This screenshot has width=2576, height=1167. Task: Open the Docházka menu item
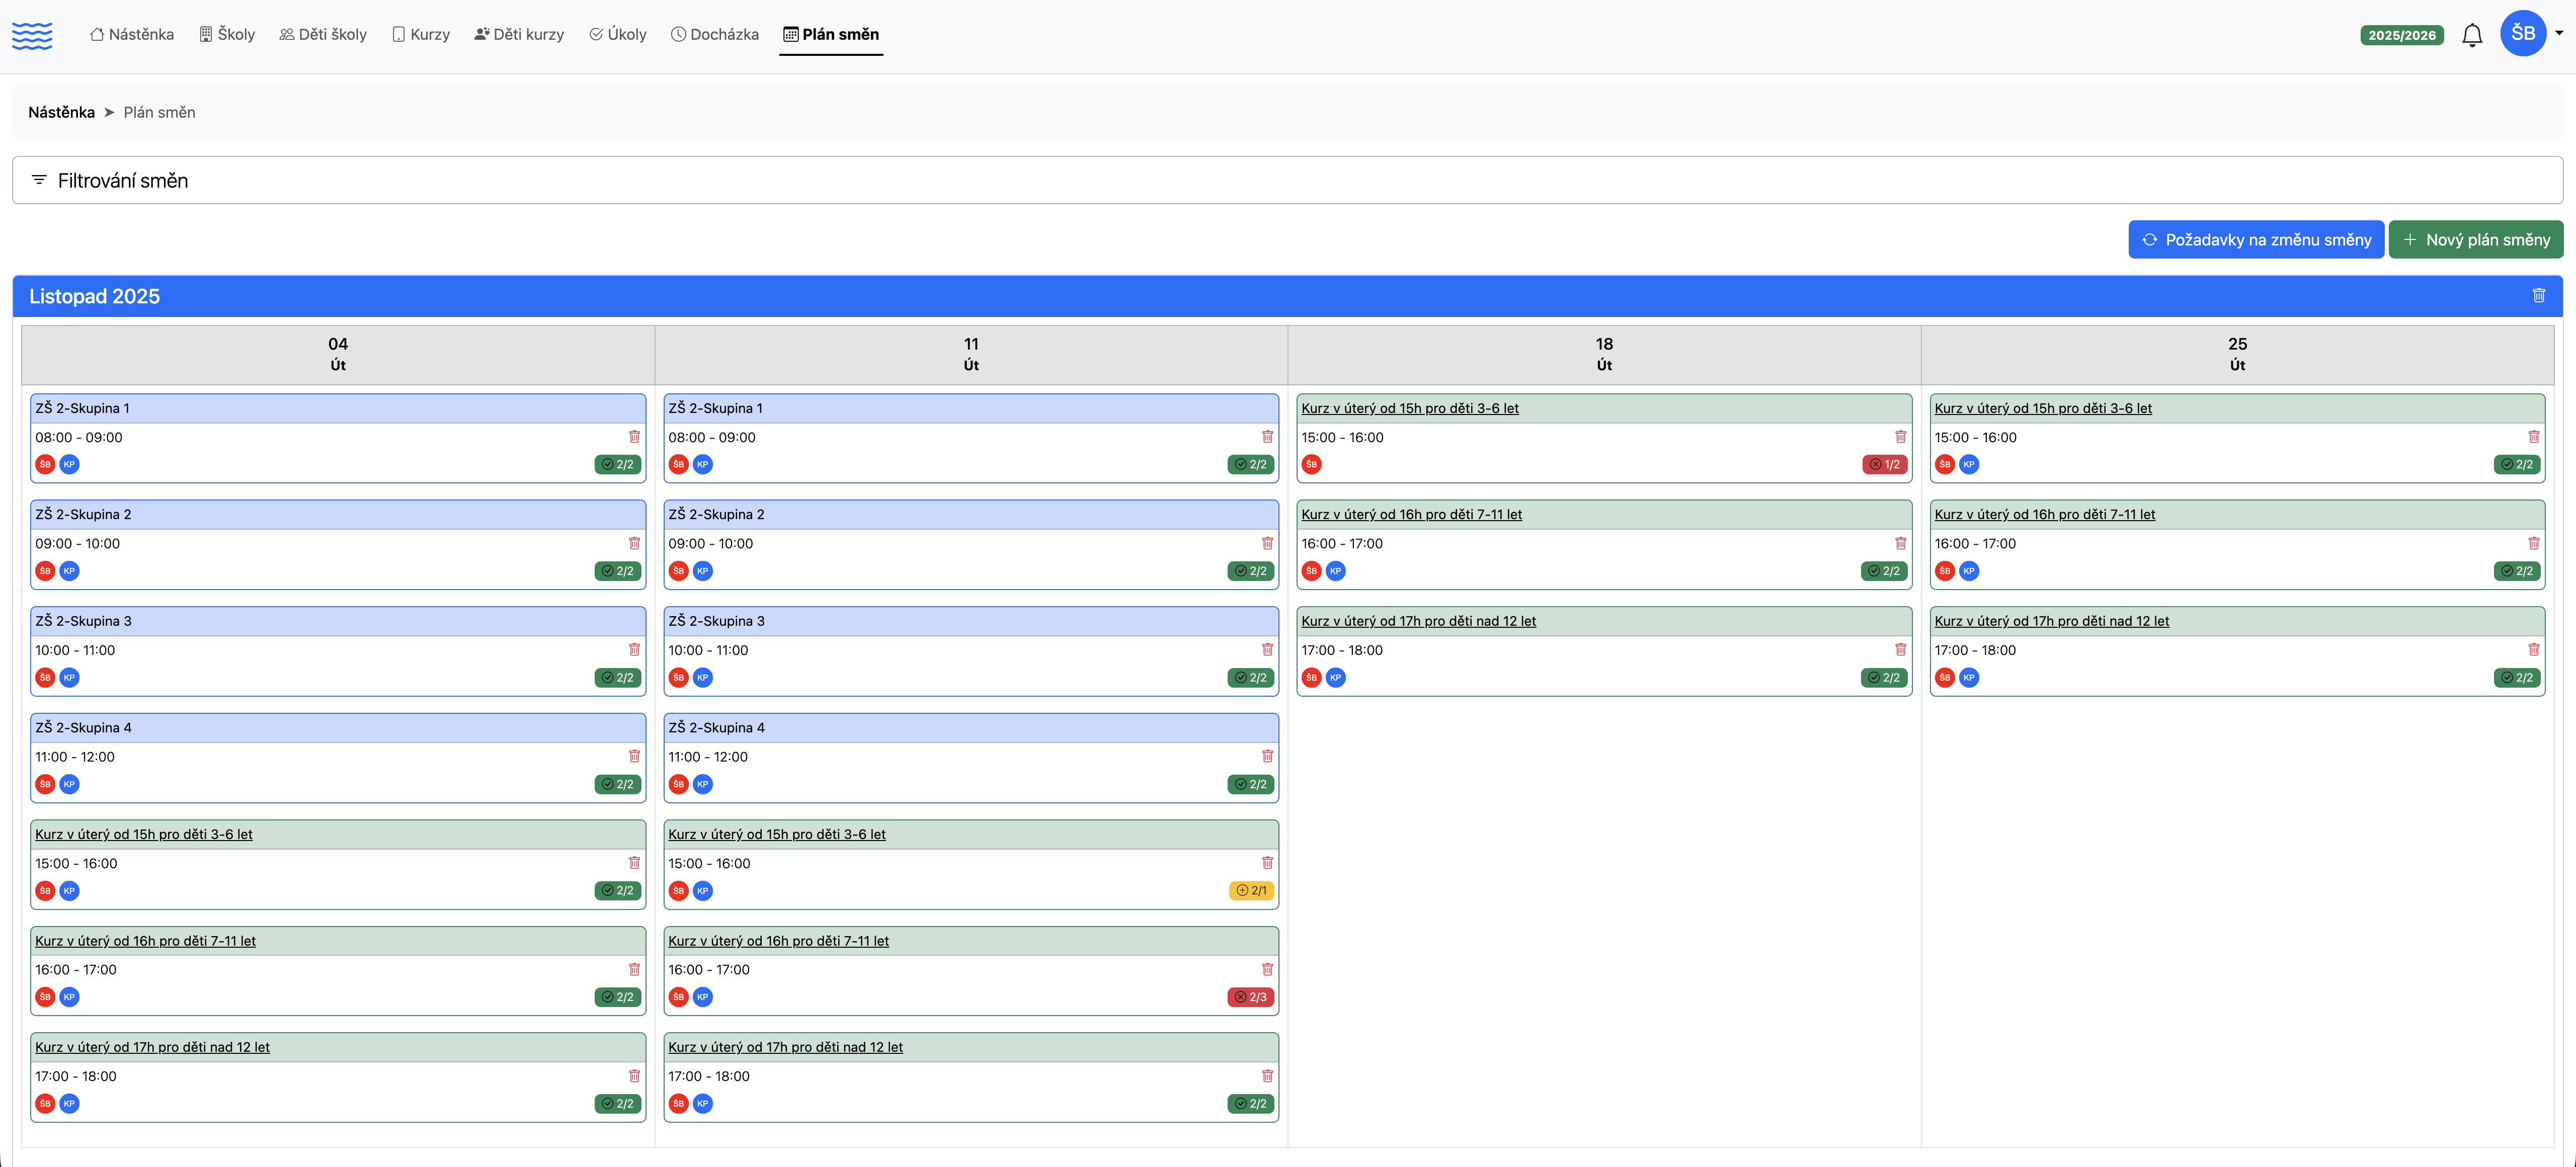tap(714, 34)
